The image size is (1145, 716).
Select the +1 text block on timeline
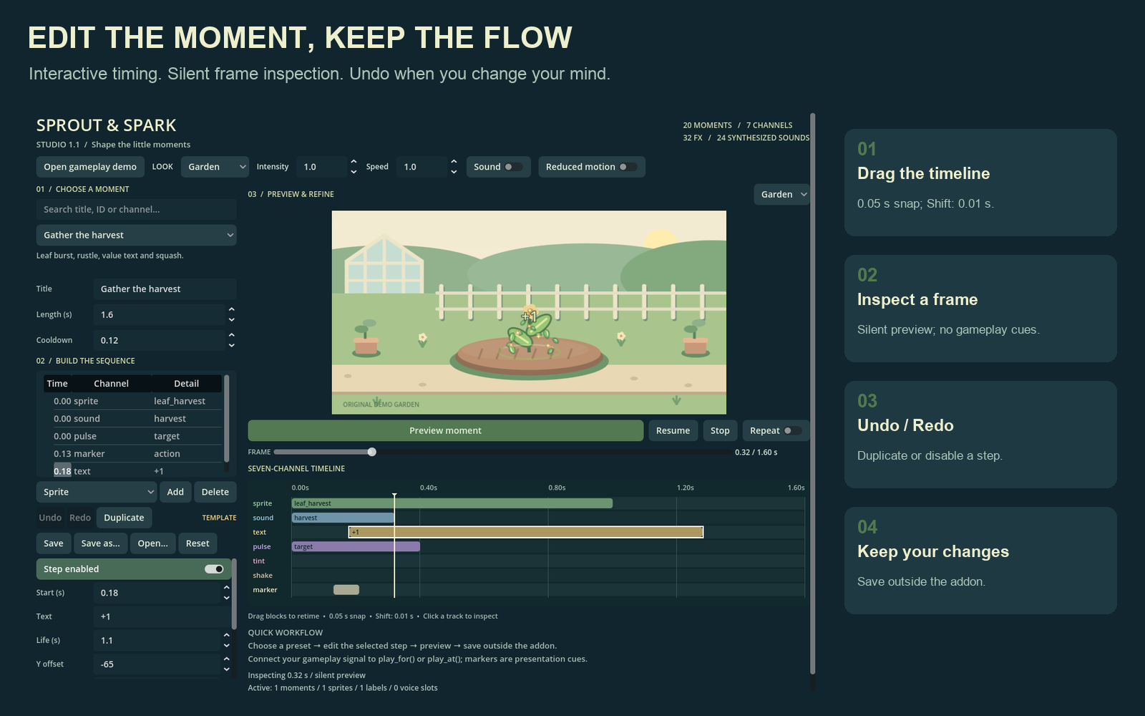coord(526,532)
